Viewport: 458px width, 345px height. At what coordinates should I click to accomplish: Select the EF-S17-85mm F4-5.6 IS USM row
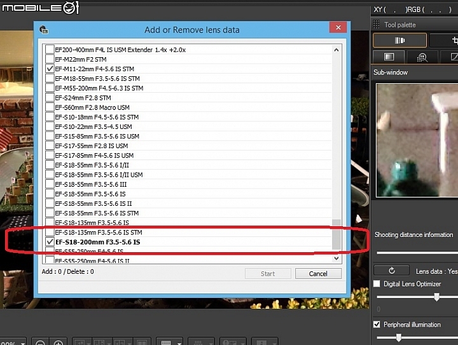[x=188, y=156]
